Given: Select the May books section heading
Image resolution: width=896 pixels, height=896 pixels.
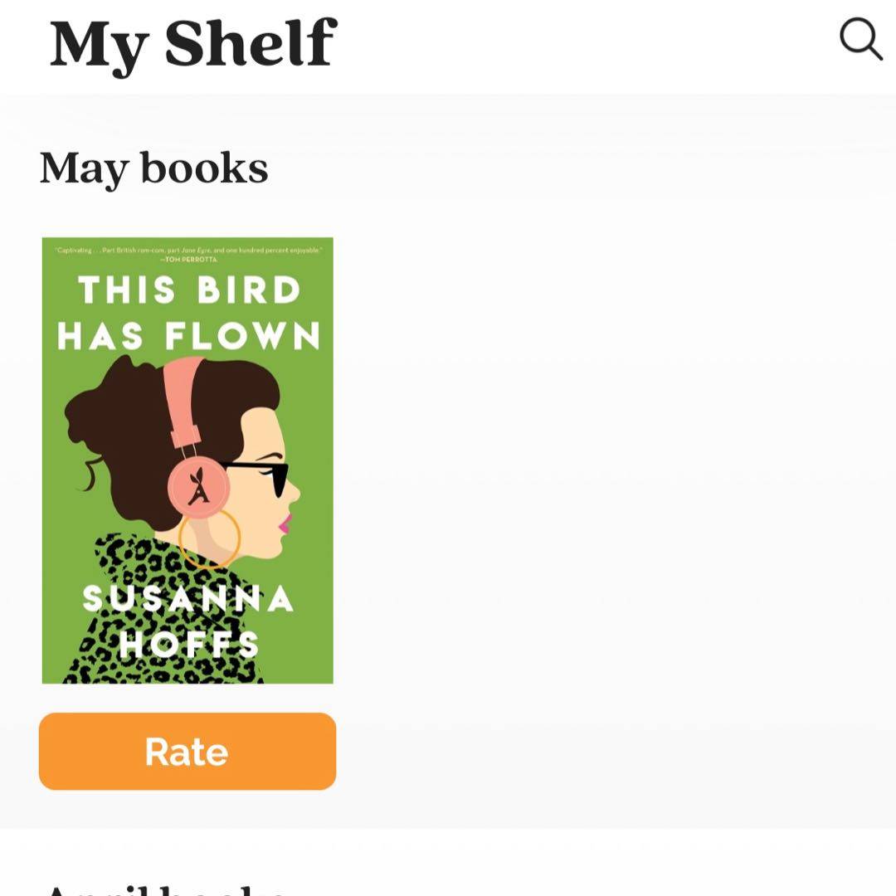Looking at the screenshot, I should [x=154, y=168].
